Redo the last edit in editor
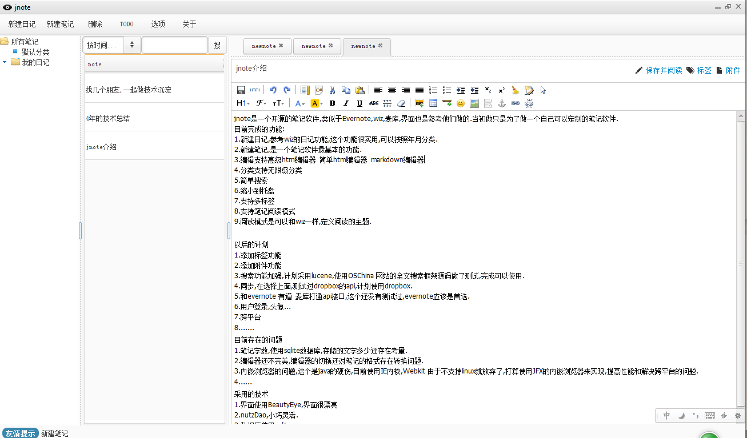This screenshot has width=747, height=438. point(287,90)
